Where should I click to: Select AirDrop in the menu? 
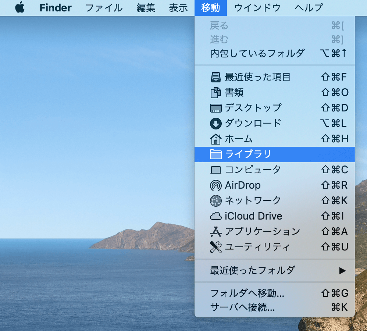pyautogui.click(x=275, y=185)
